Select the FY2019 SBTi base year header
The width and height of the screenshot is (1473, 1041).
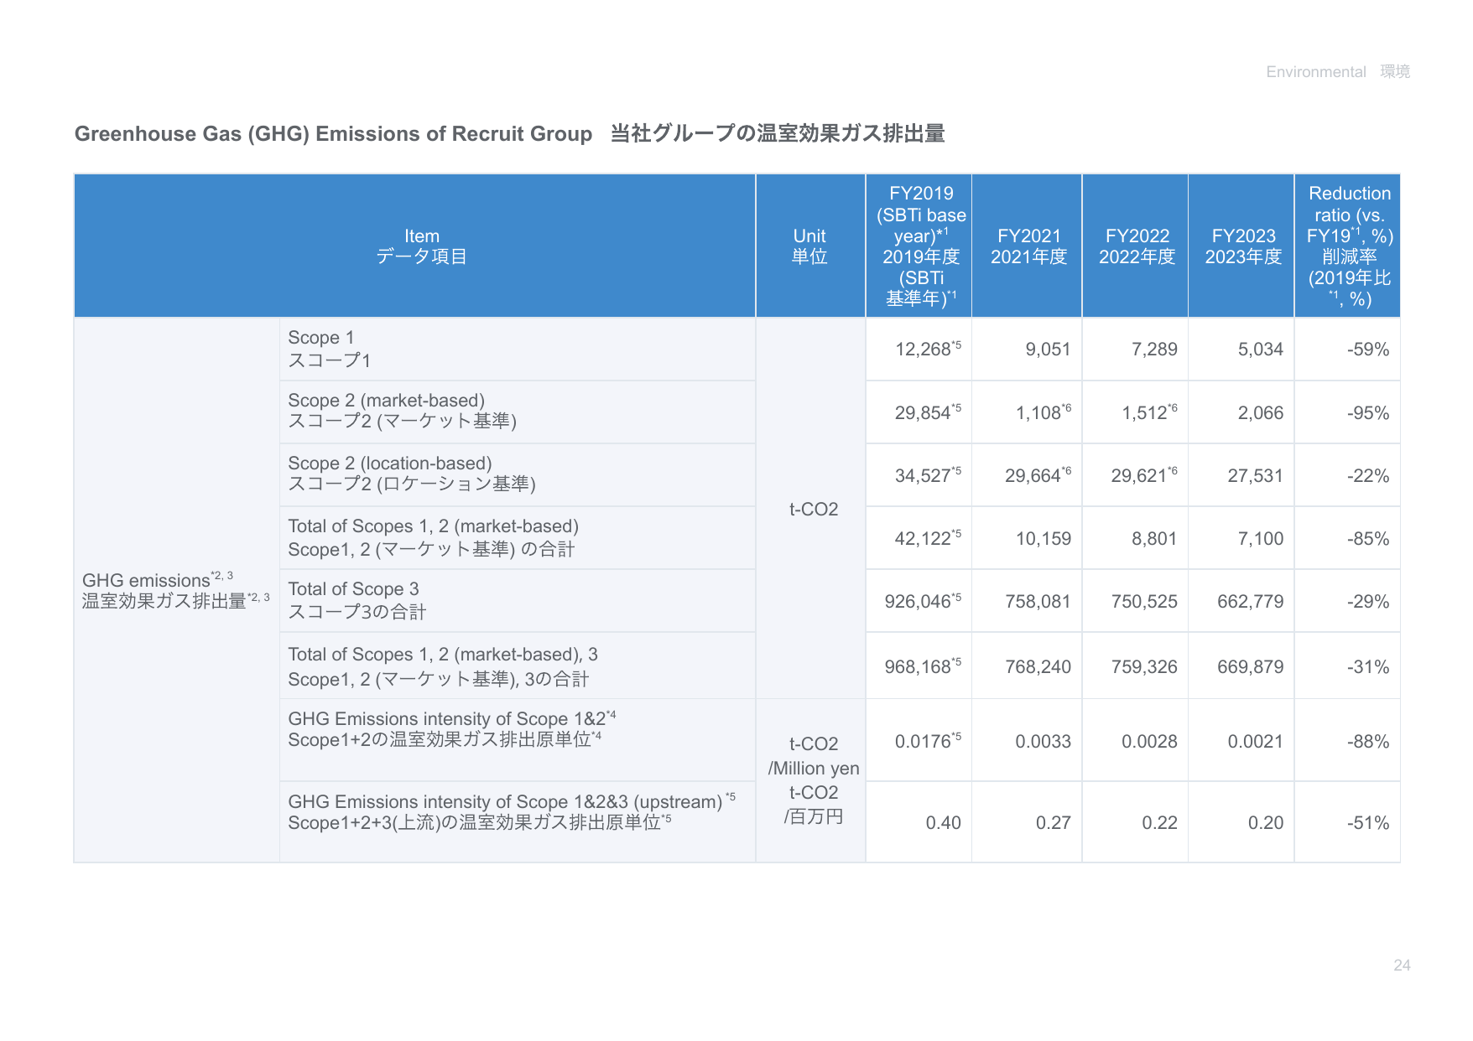919,246
